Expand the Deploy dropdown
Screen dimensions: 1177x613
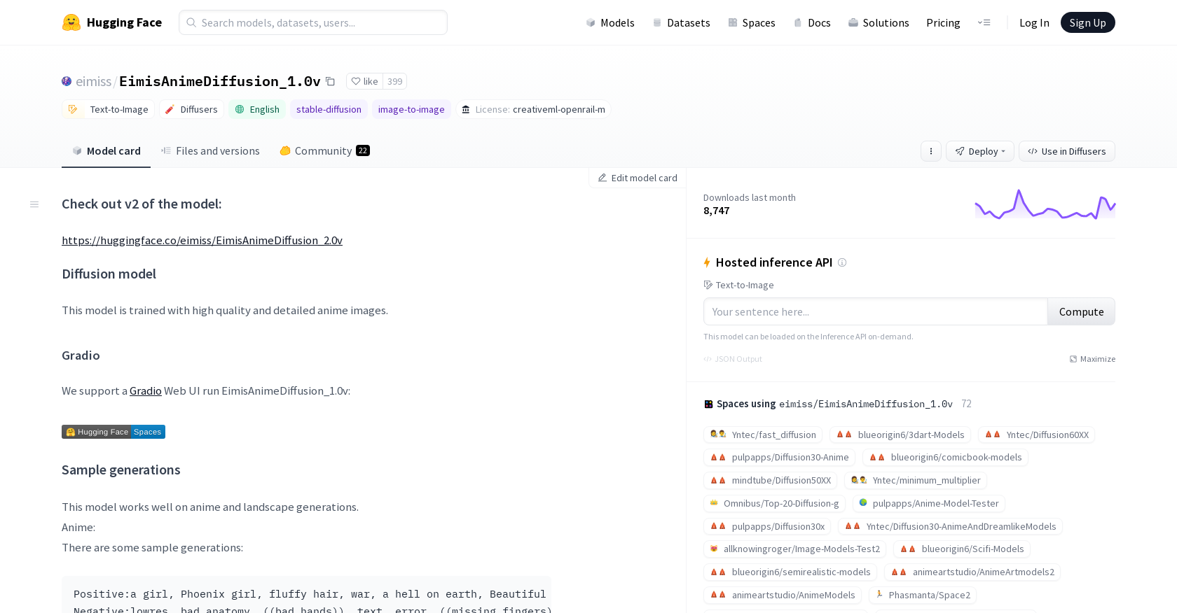coord(979,151)
